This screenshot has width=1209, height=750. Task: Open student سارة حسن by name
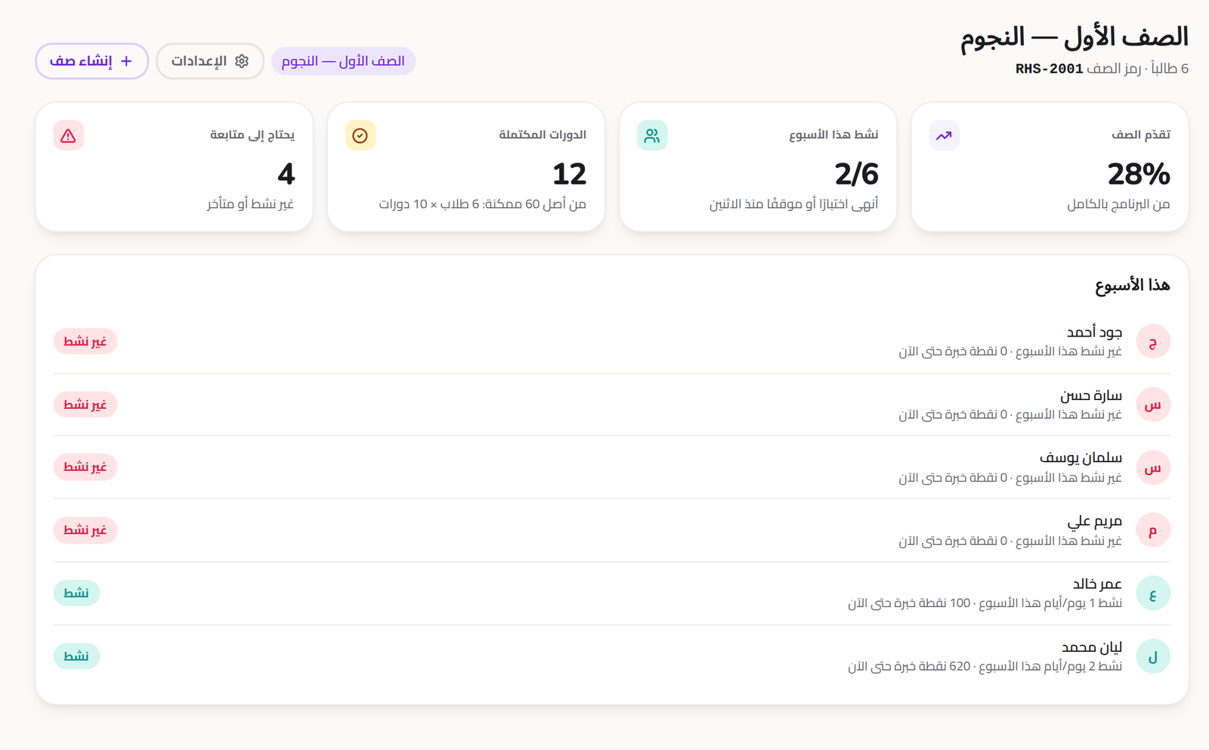[x=1091, y=395]
